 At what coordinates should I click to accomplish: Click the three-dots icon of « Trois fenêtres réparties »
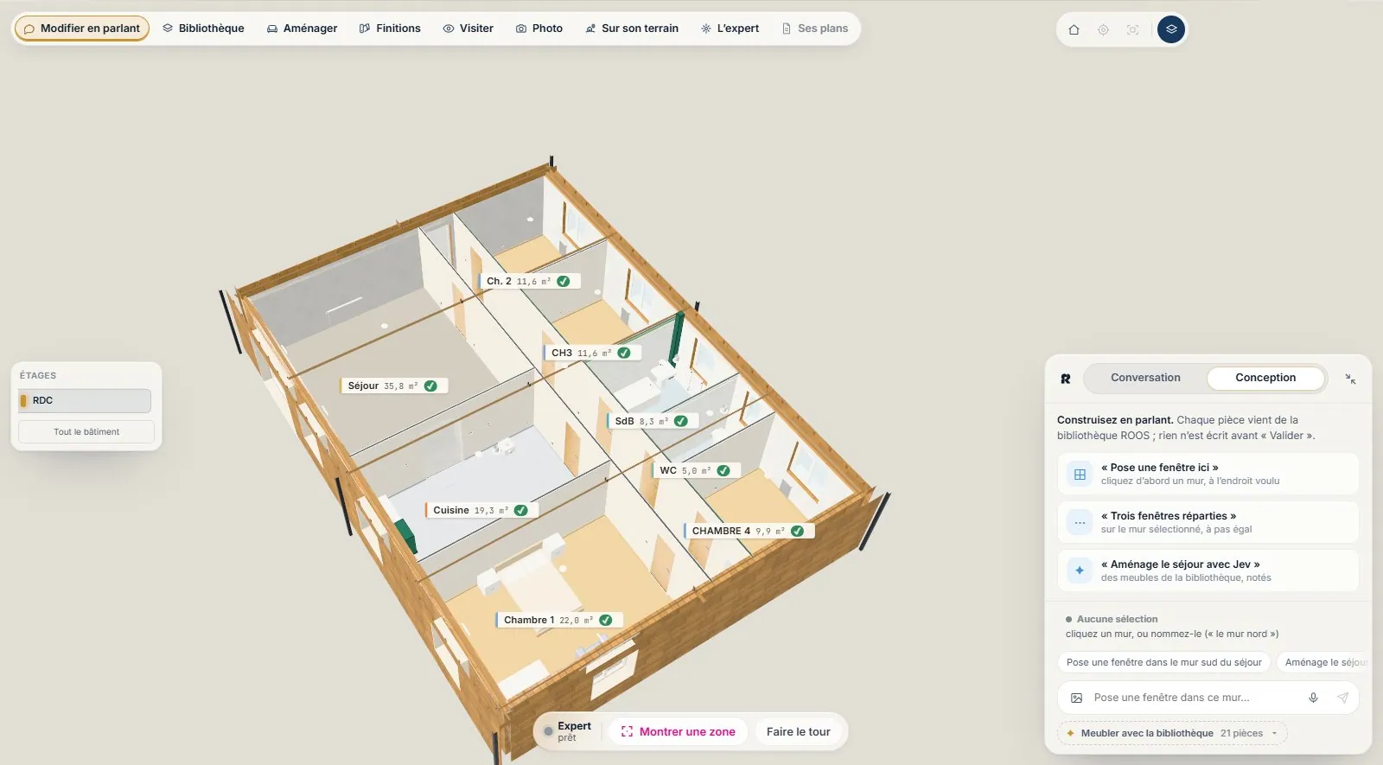coord(1080,522)
